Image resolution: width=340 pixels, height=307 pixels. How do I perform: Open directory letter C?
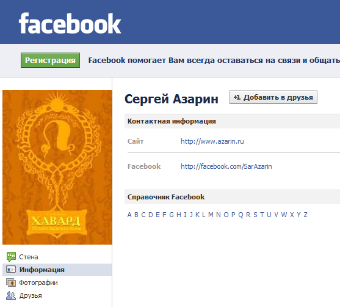143,215
